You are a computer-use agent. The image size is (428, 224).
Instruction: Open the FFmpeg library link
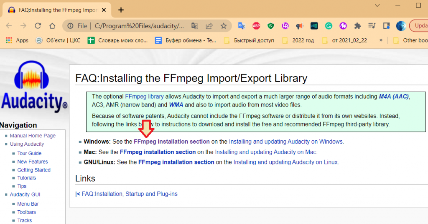144,97
